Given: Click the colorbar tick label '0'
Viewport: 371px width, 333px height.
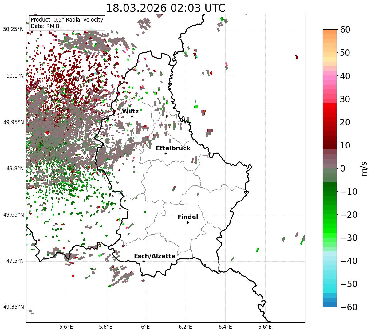Looking at the screenshot, I should [343, 168].
